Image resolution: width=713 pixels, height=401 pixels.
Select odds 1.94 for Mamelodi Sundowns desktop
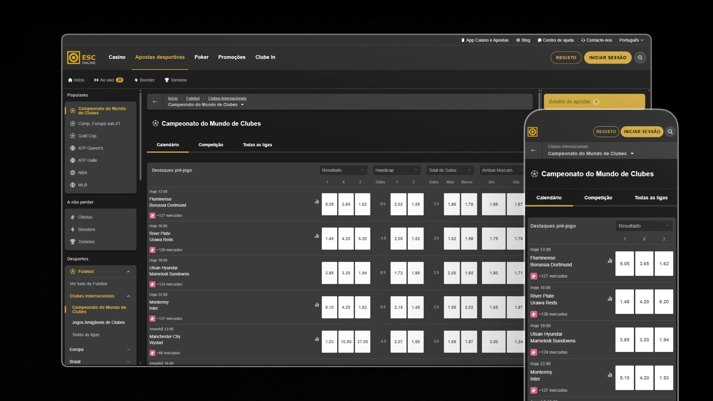pyautogui.click(x=363, y=273)
